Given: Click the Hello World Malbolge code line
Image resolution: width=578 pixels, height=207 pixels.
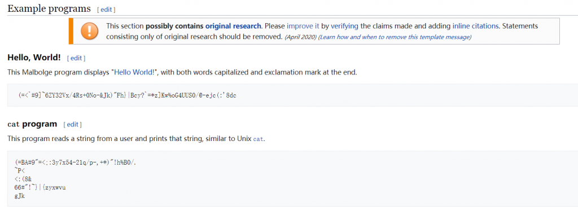Looking at the screenshot, I should click(x=128, y=95).
